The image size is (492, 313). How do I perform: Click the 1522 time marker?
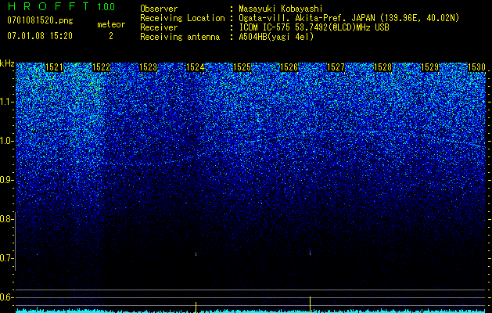click(102, 67)
